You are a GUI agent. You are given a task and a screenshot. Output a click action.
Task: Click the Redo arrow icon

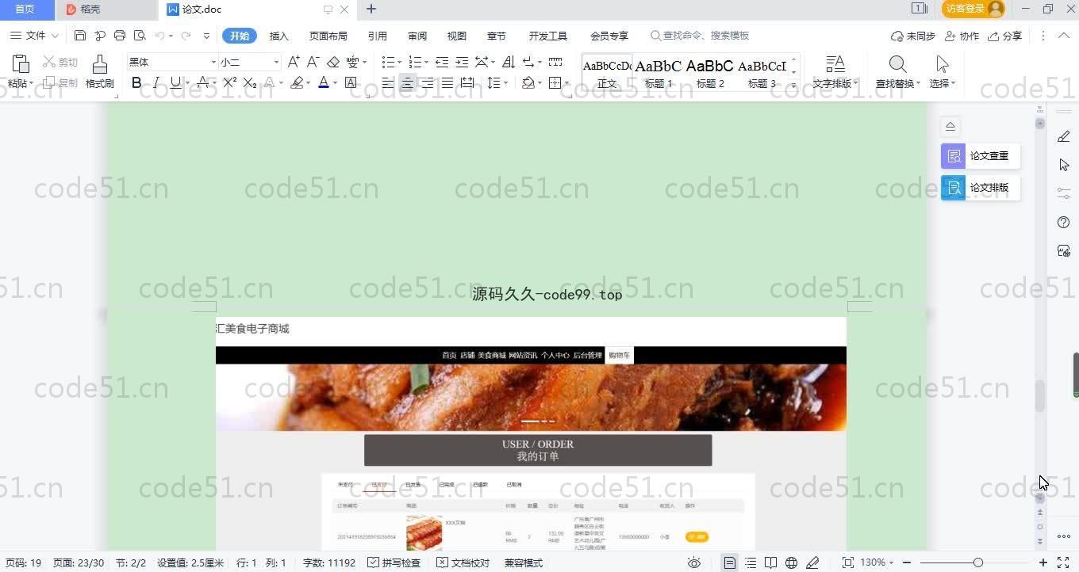click(186, 36)
